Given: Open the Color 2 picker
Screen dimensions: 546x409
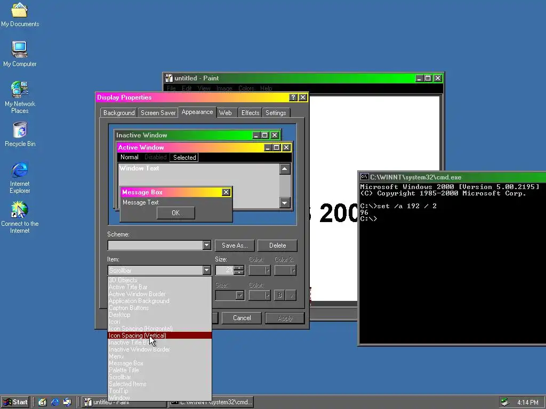Looking at the screenshot, I should pyautogui.click(x=285, y=270).
